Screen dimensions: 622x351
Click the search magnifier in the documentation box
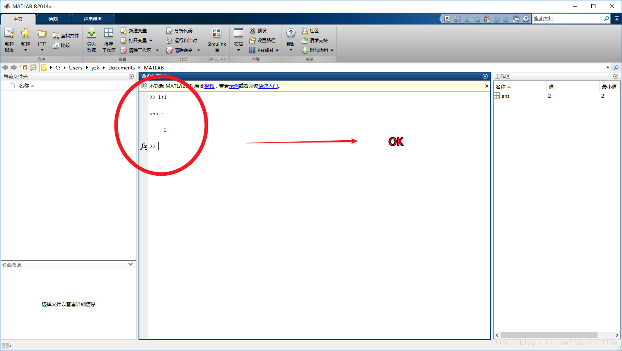pos(606,19)
